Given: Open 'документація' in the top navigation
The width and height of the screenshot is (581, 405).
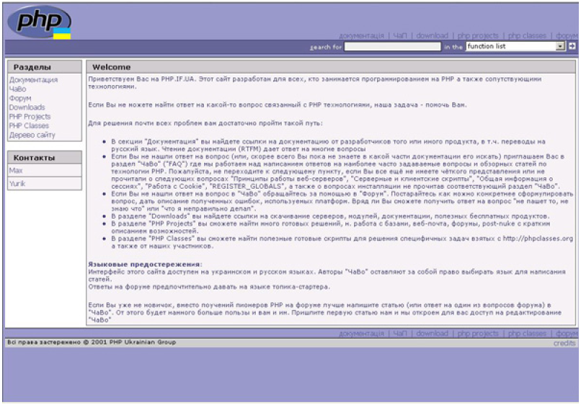Looking at the screenshot, I should tap(361, 35).
